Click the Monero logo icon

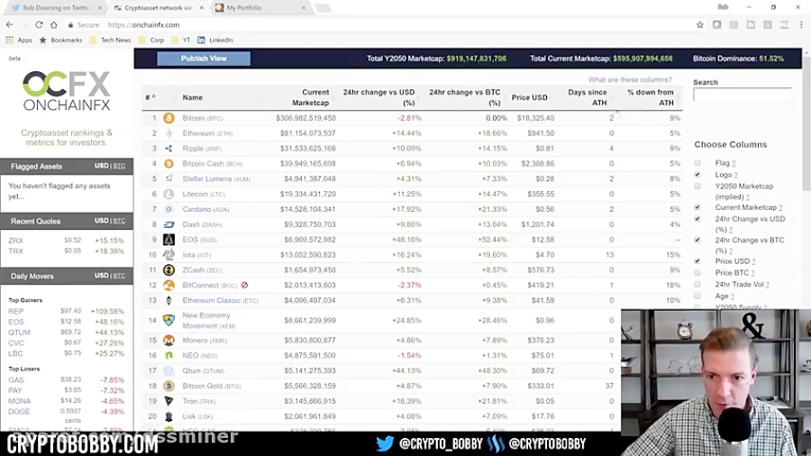[x=169, y=341]
